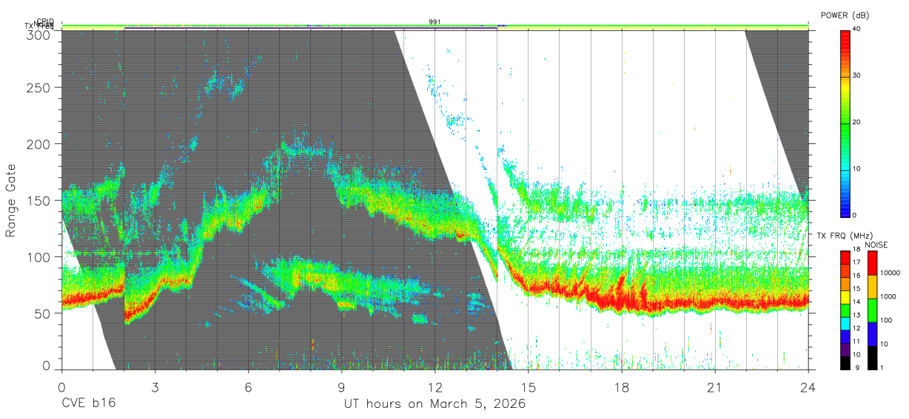This screenshot has height=419, width=909.
Task: Click the '991' CPID value at top
Action: (x=435, y=22)
